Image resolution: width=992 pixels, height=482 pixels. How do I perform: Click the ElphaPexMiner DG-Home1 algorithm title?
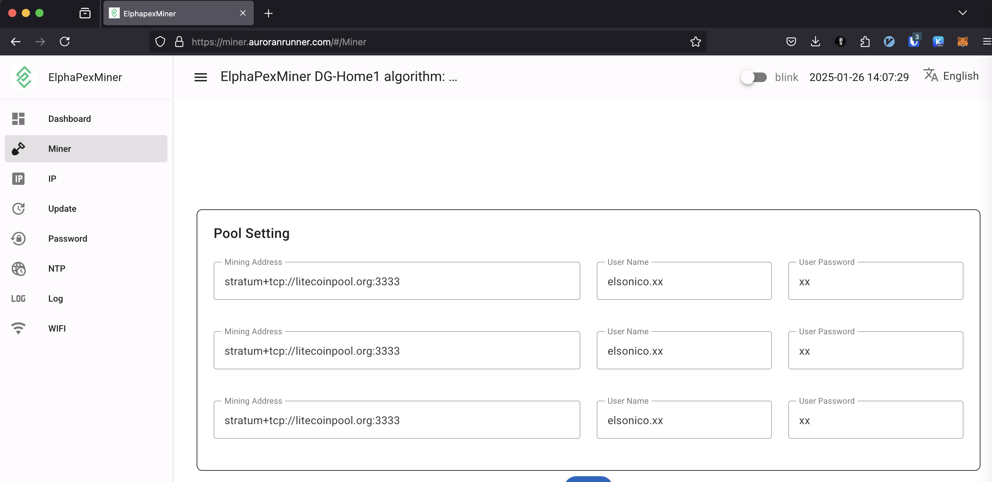pos(338,77)
